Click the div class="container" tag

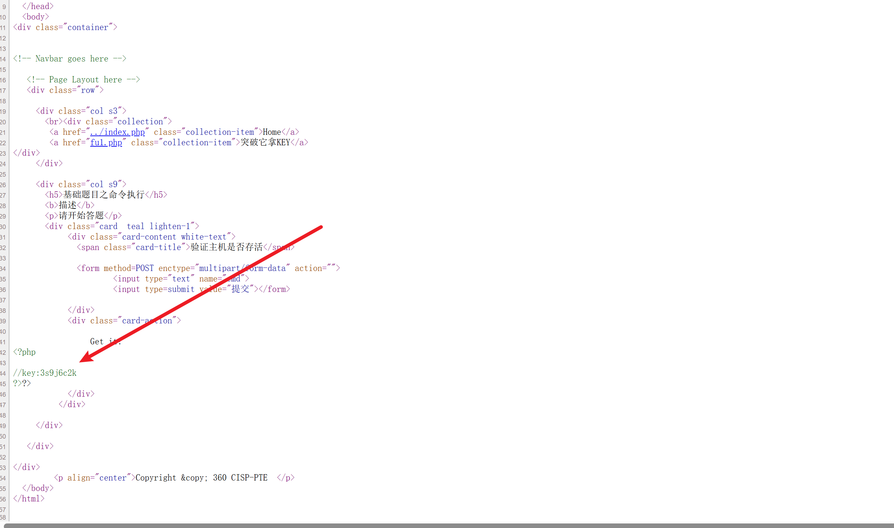(65, 27)
